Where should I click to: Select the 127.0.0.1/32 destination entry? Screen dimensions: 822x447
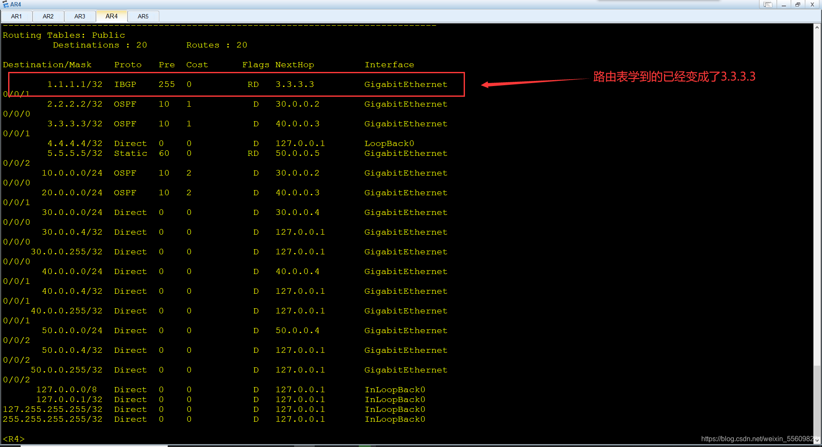point(69,399)
